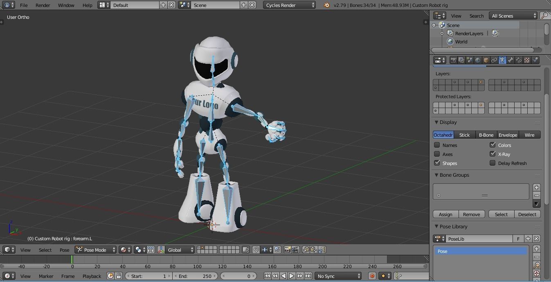This screenshot has height=282, width=551.
Task: Click the End frame field
Action: 195,276
